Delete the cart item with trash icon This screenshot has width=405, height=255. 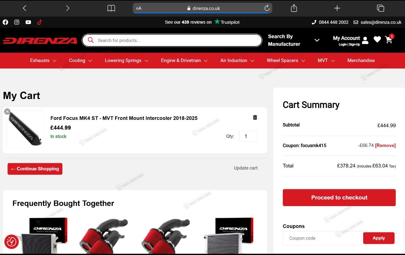click(255, 117)
